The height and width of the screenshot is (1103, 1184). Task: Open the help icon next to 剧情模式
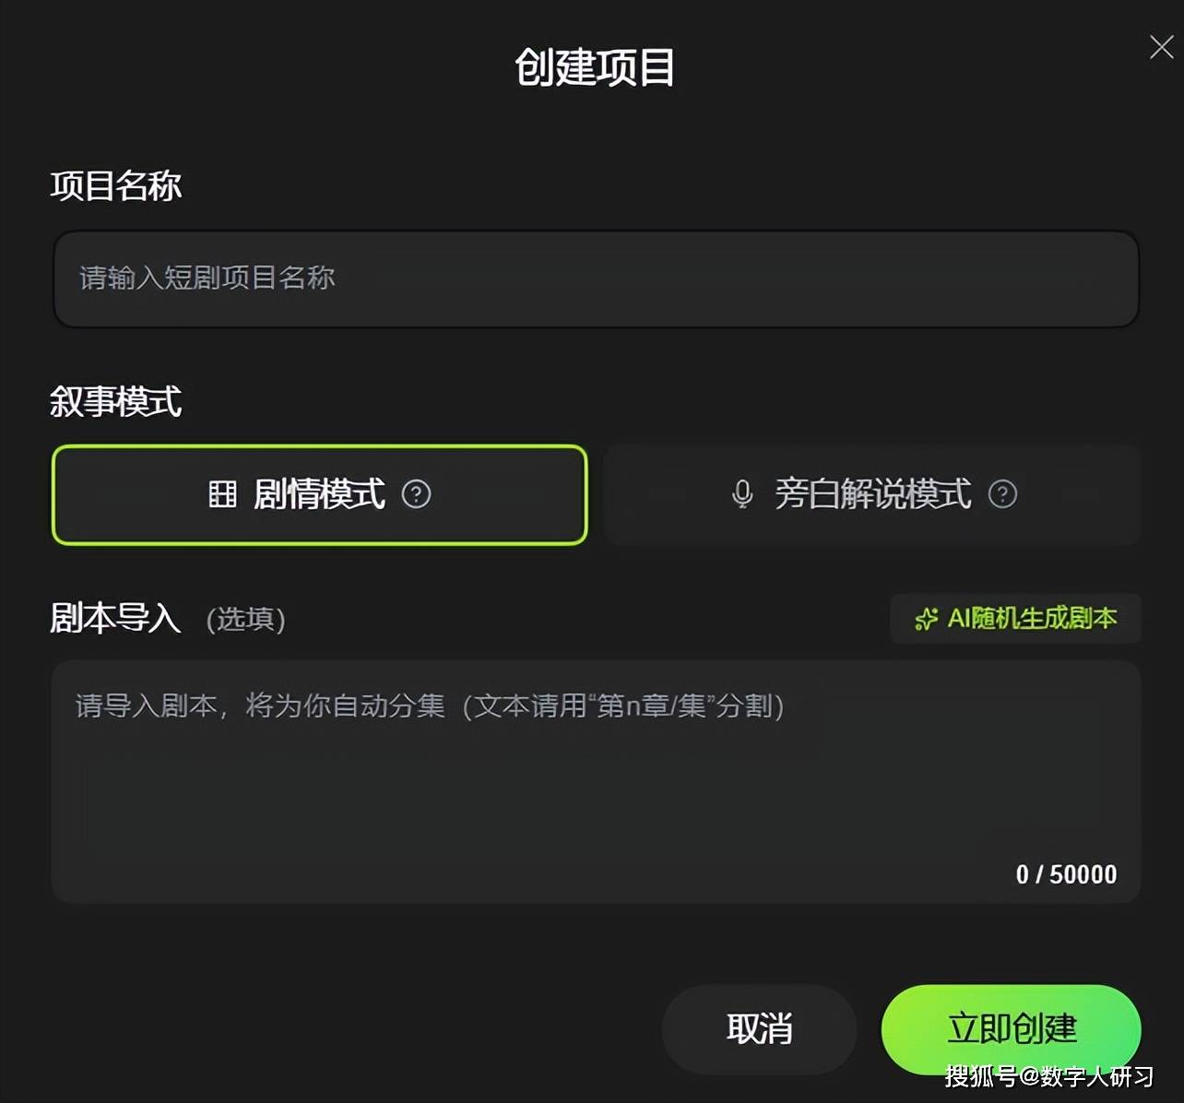(416, 494)
